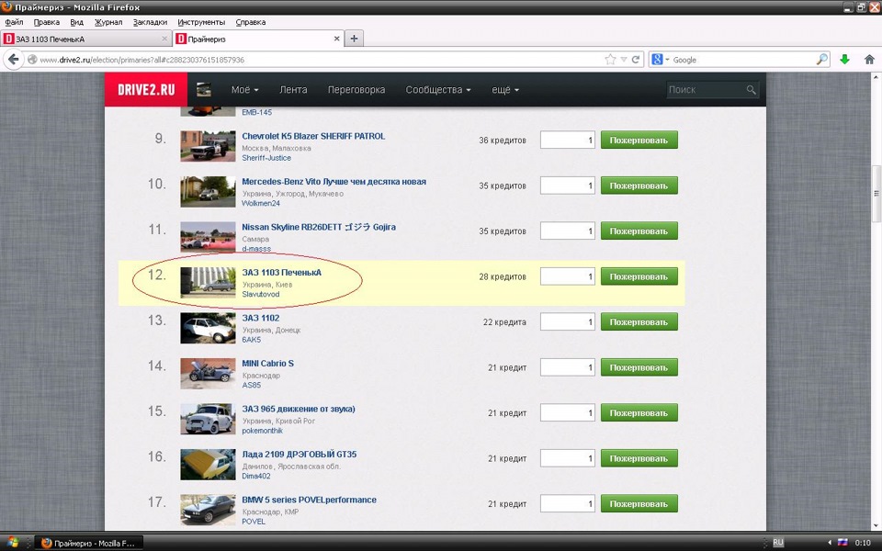Open user profile pokemonthik

pos(262,431)
